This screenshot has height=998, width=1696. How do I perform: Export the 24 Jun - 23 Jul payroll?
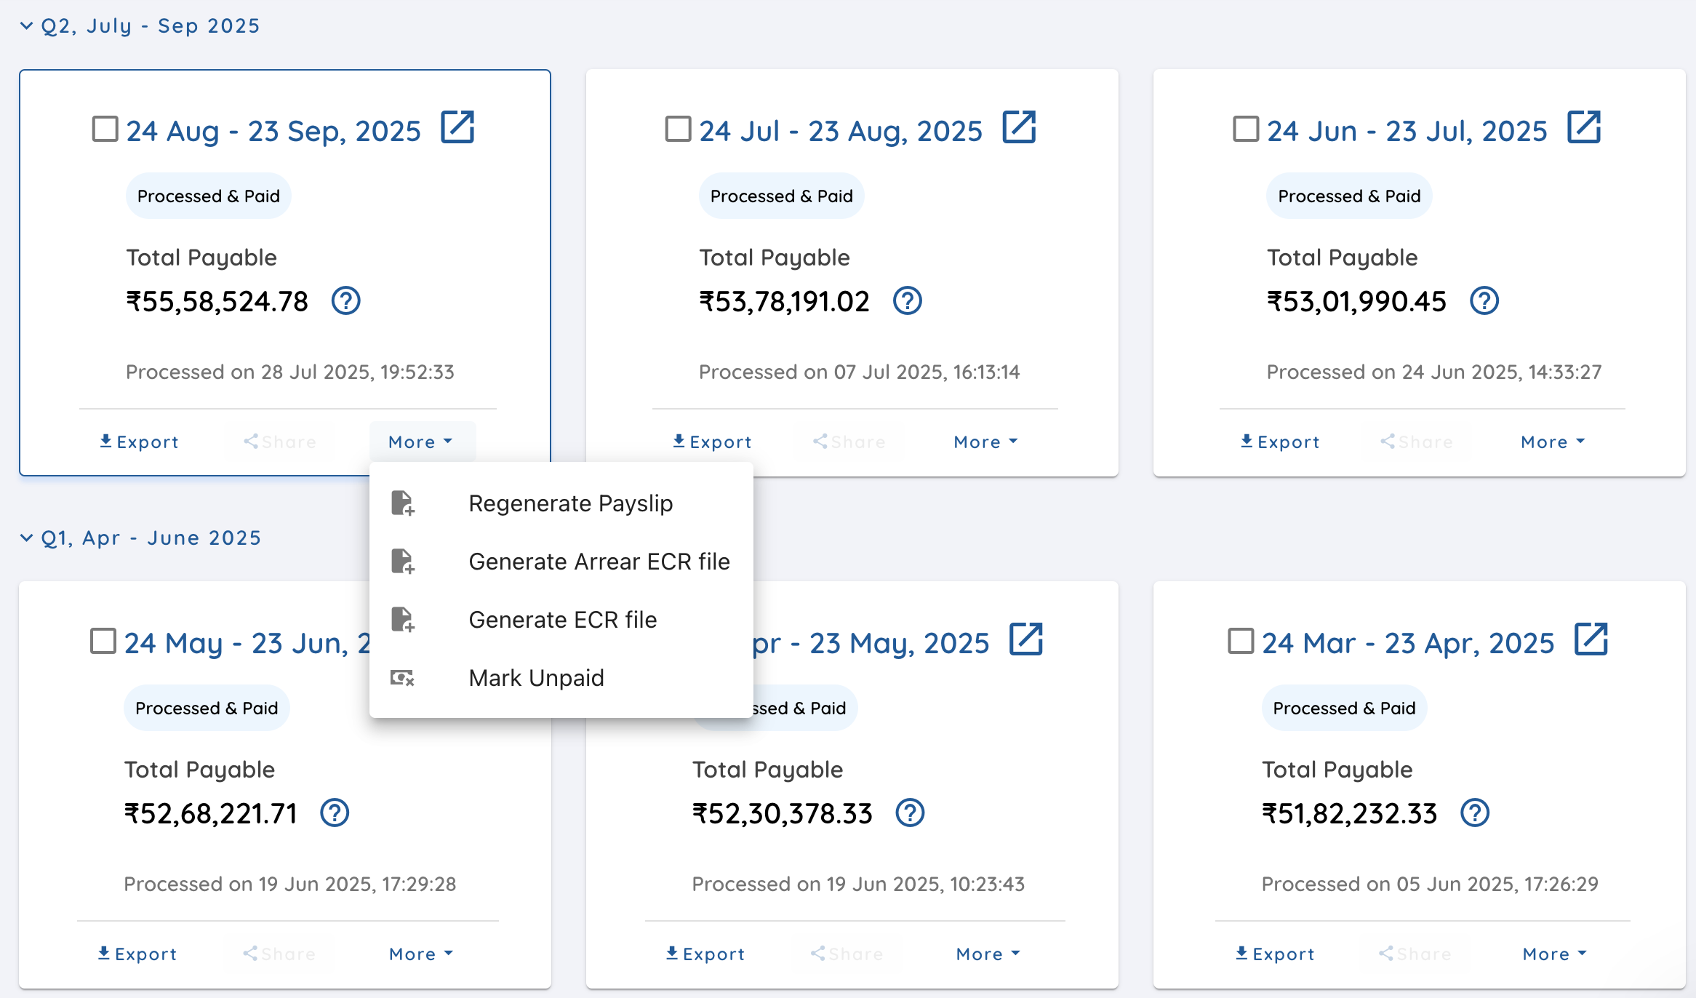[1279, 442]
